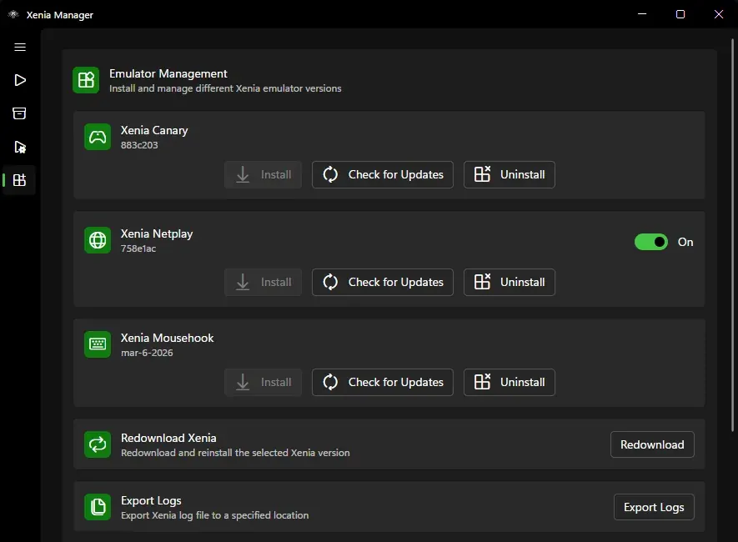The width and height of the screenshot is (738, 542).
Task: Click Netplay version text 758e1ac
Action: 138,248
